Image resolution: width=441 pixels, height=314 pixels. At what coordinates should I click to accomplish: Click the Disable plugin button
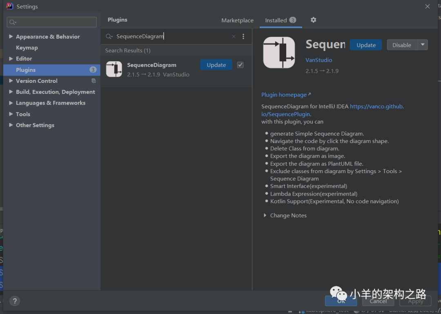pos(402,45)
